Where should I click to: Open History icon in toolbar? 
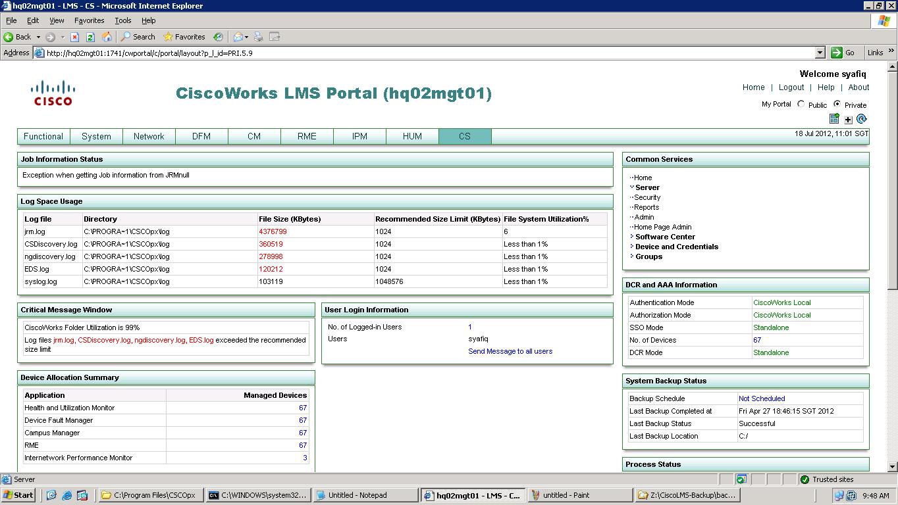click(218, 37)
